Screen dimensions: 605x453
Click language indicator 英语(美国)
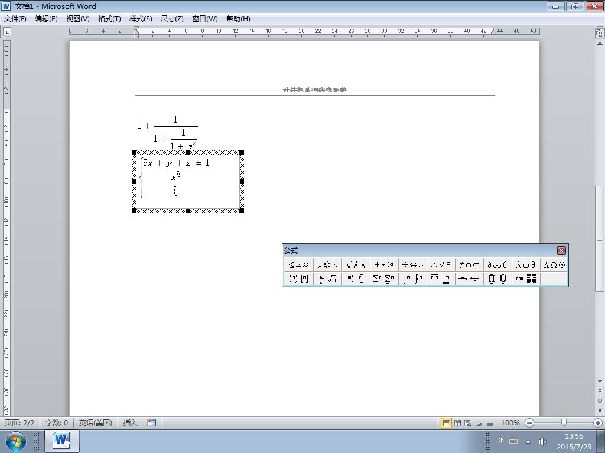pyautogui.click(x=95, y=423)
